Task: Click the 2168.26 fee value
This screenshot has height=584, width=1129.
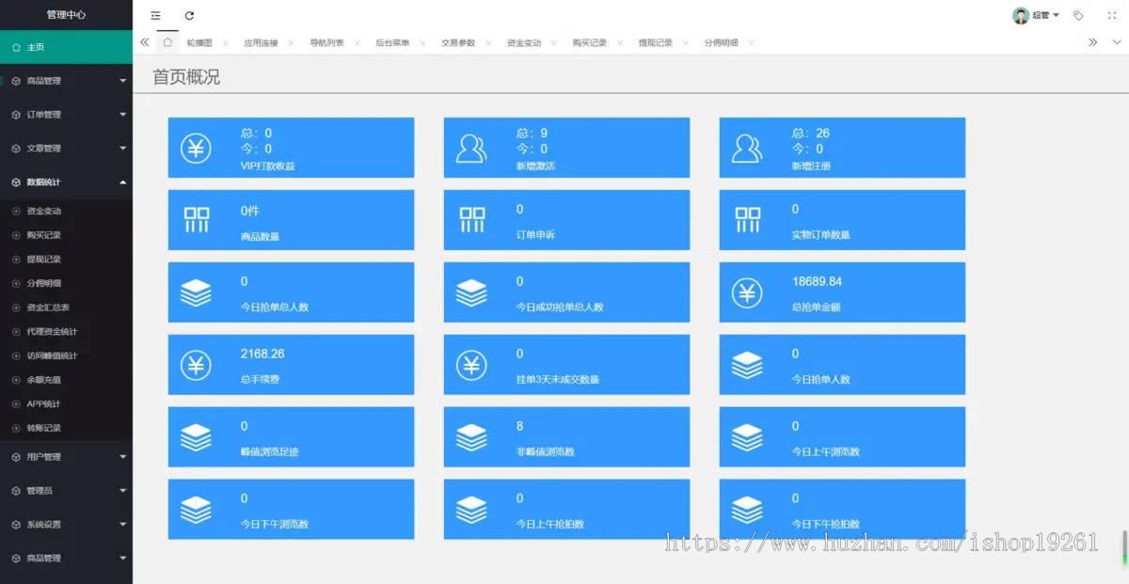Action: point(262,354)
